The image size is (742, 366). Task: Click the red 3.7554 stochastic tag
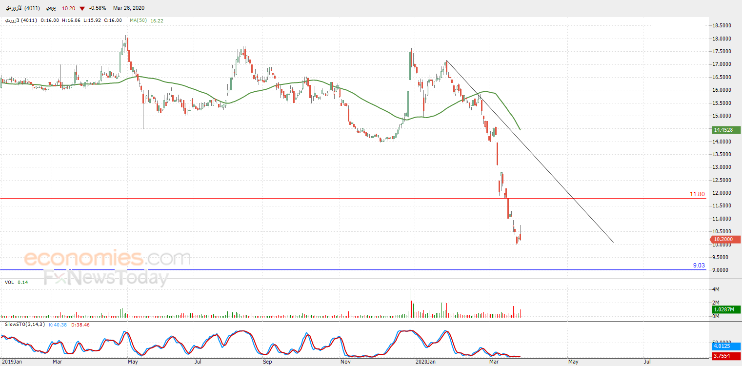point(726,356)
